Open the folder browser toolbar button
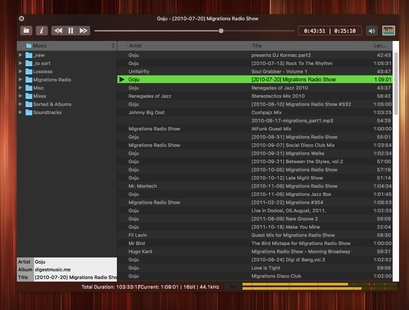 tap(26, 31)
